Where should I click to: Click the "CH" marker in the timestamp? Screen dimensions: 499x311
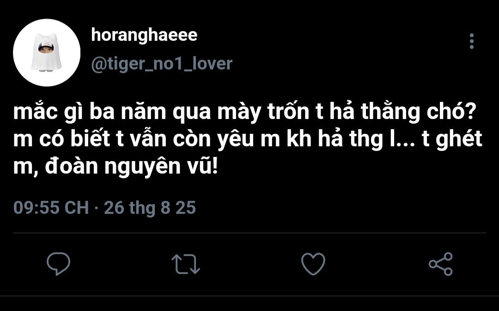(x=76, y=208)
